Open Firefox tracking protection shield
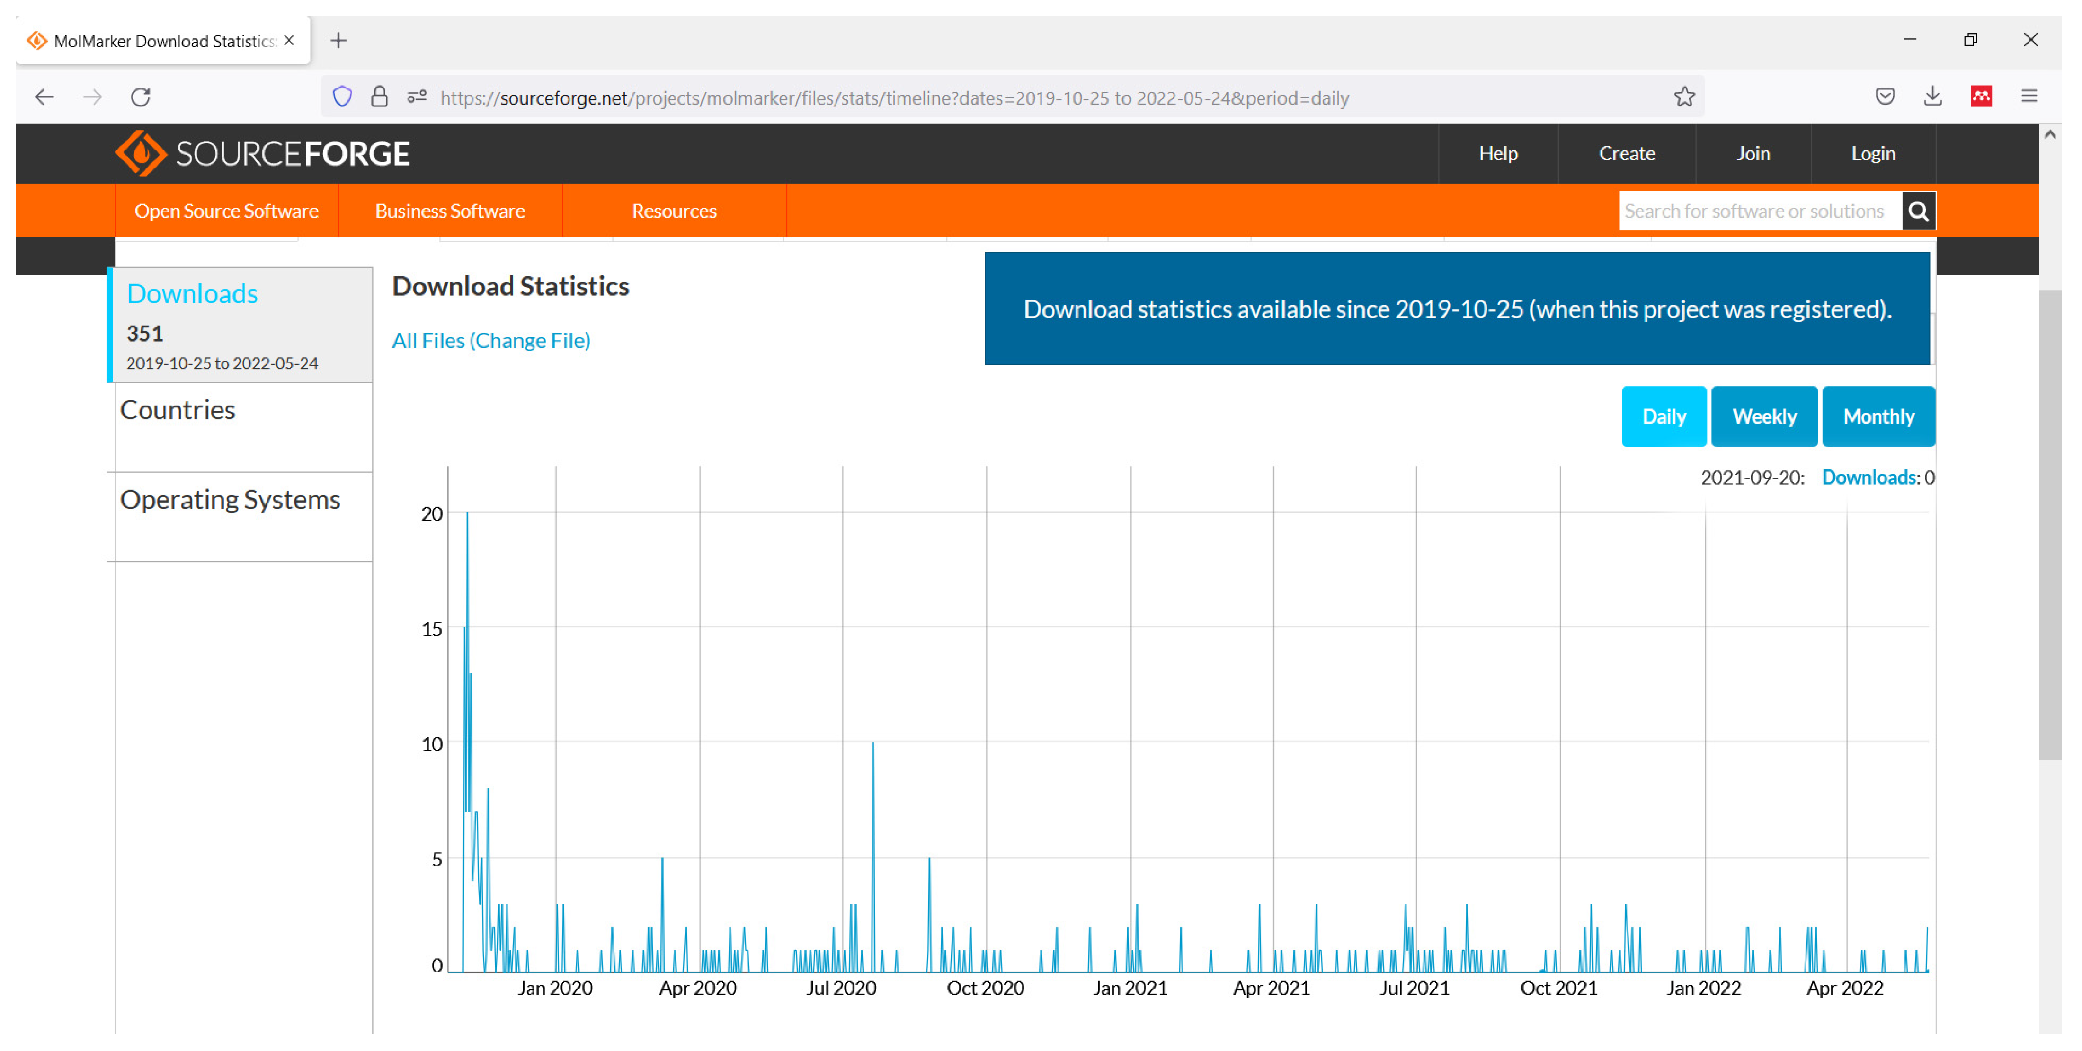The image size is (2082, 1051). 342,98
